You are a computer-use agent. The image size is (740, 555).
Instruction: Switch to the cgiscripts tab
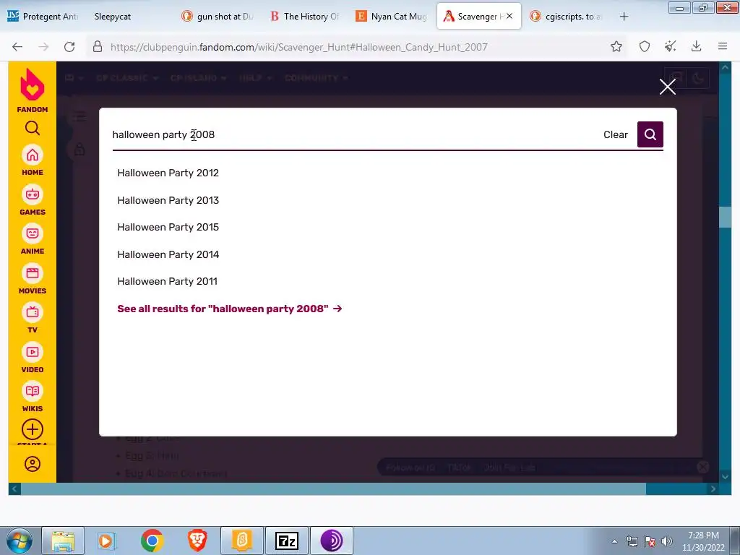[567, 17]
